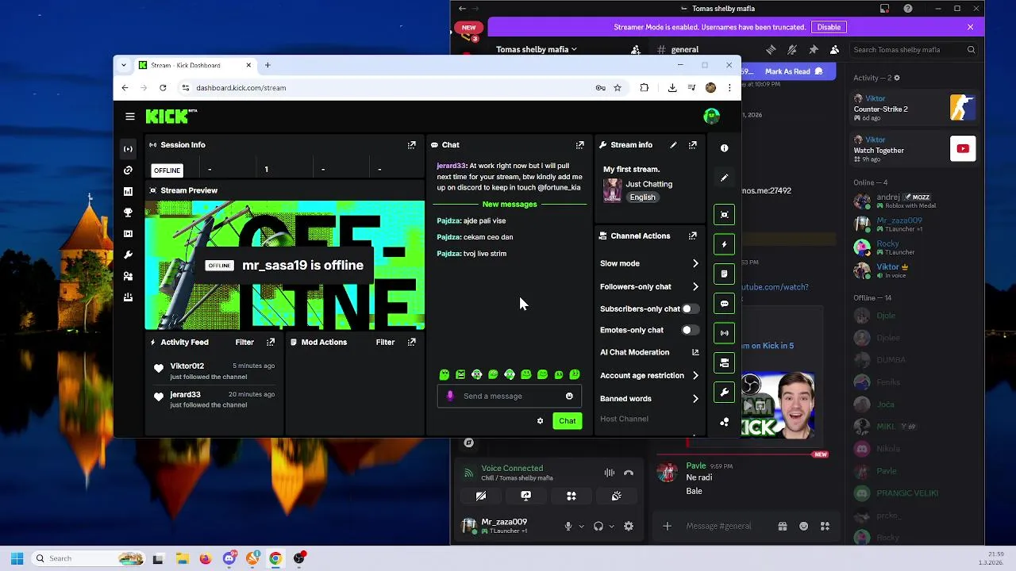
Task: Toggle the mod actions document widget
Action: (724, 274)
